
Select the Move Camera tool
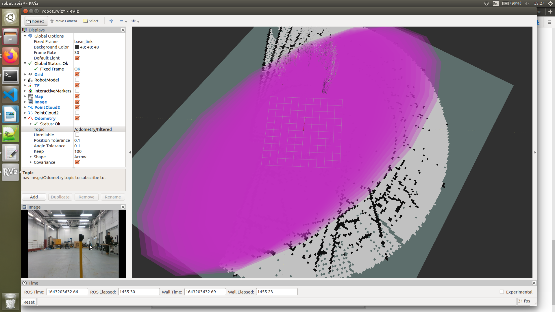click(x=63, y=21)
